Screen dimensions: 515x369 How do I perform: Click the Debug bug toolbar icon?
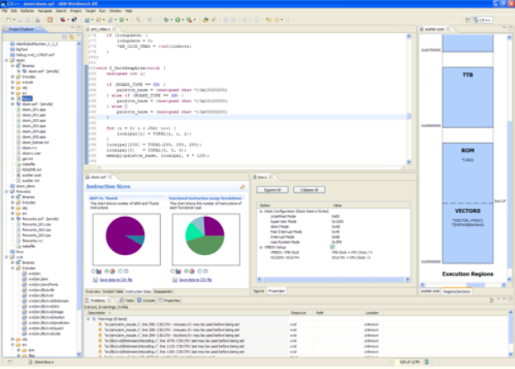(x=166, y=20)
